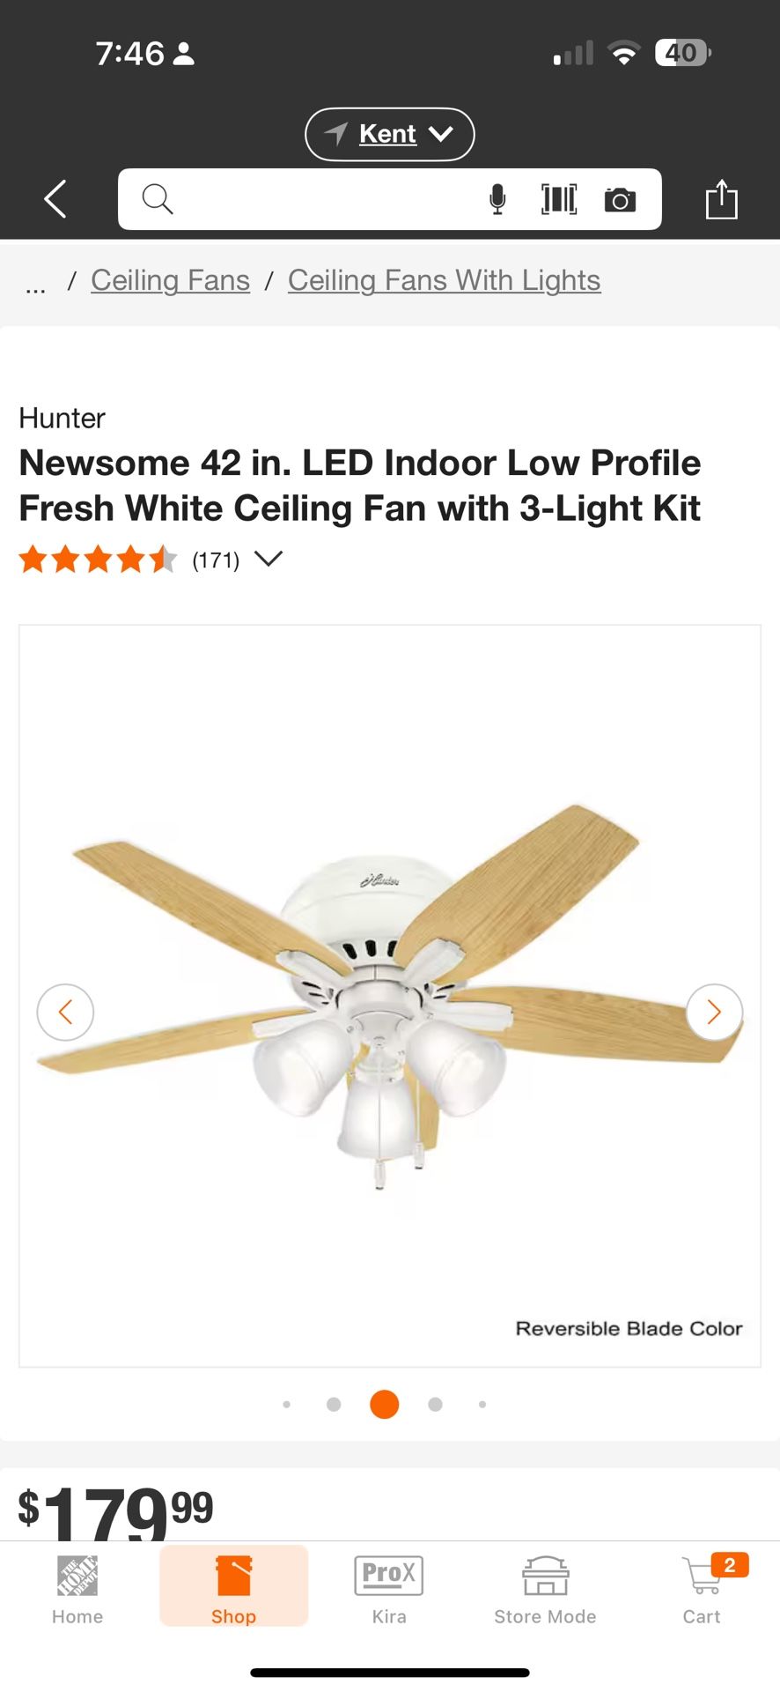This screenshot has width=780, height=1692.
Task: Open camera image search icon
Action: (x=620, y=200)
